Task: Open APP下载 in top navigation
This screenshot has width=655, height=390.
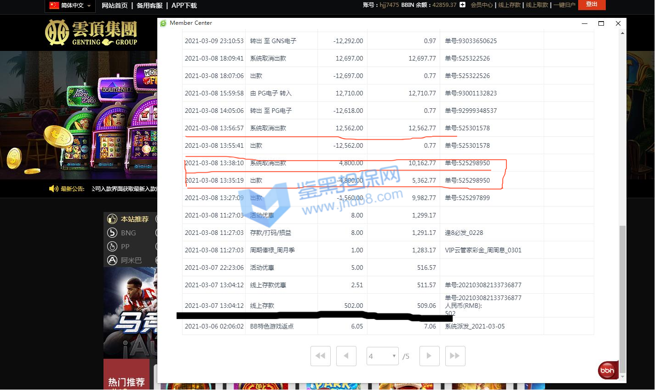Action: pos(184,6)
